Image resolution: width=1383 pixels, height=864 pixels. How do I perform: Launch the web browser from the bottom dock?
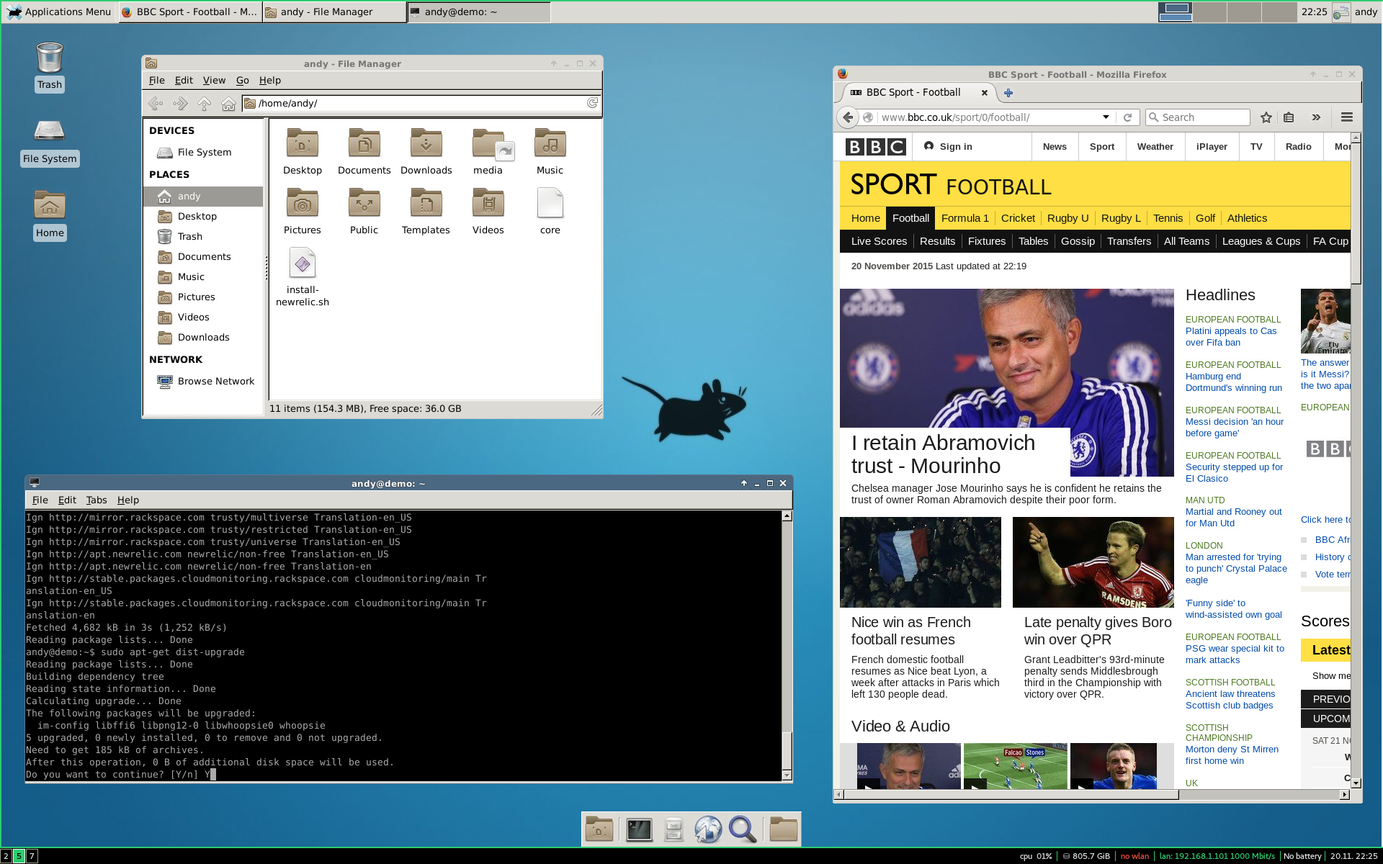[708, 829]
